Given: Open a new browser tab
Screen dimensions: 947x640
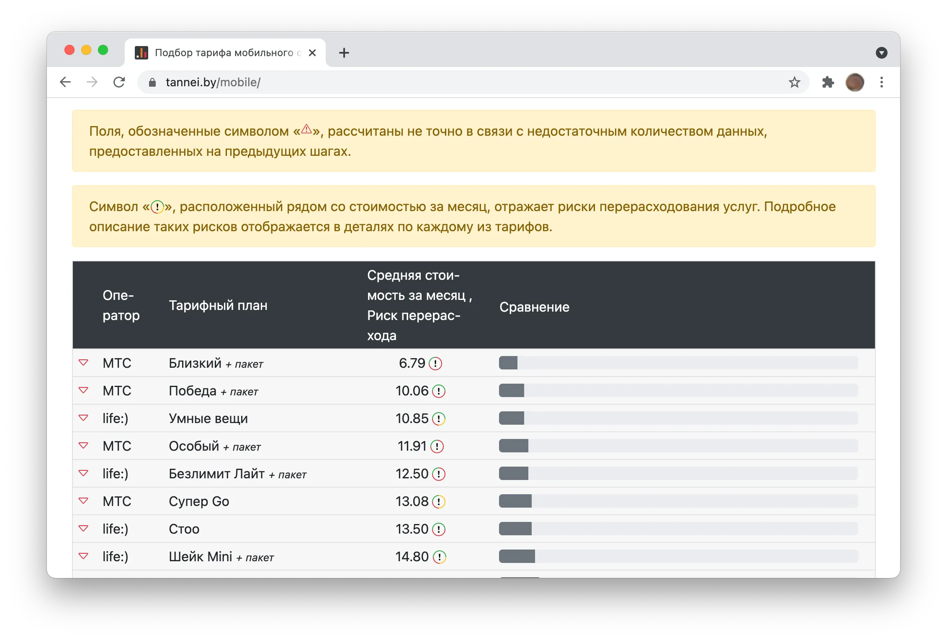Looking at the screenshot, I should pyautogui.click(x=344, y=53).
